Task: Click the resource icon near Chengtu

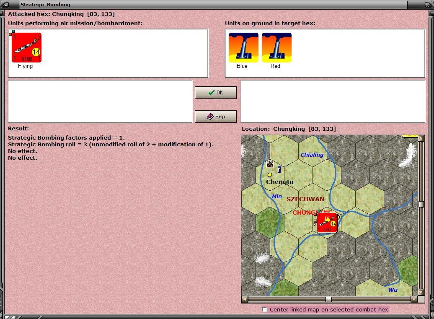Action: pos(270,164)
